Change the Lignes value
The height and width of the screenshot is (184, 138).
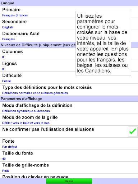(69, 66)
